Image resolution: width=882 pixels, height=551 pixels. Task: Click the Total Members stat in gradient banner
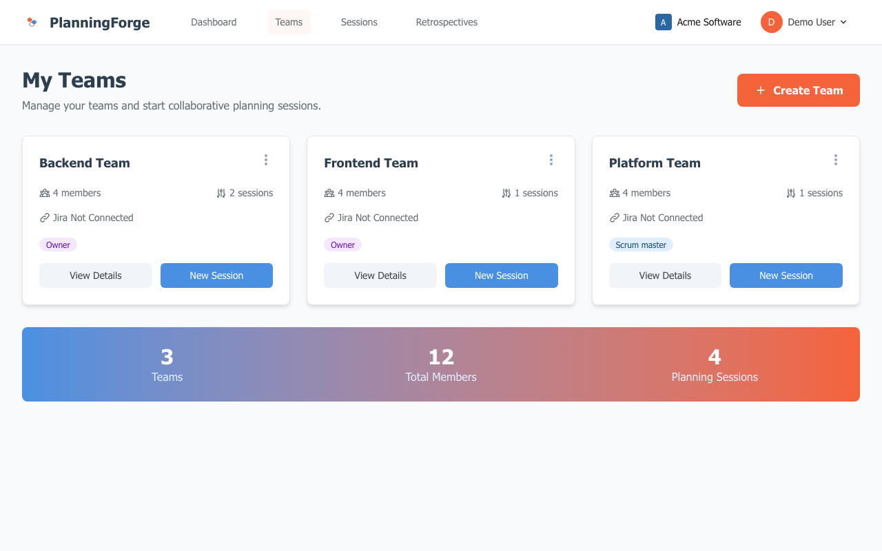(x=440, y=364)
